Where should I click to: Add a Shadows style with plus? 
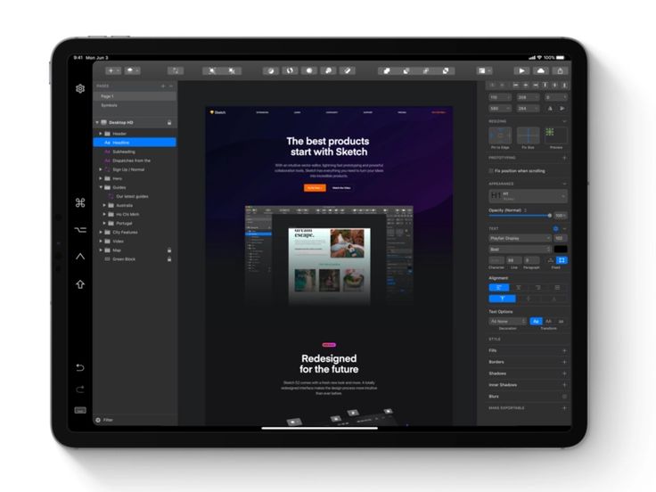(x=564, y=373)
